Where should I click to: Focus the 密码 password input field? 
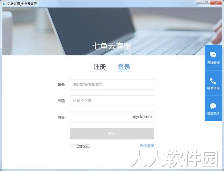[112, 101]
